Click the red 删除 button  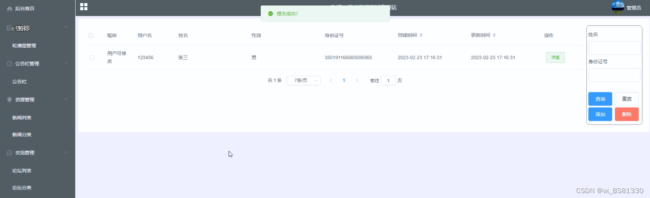click(x=627, y=114)
